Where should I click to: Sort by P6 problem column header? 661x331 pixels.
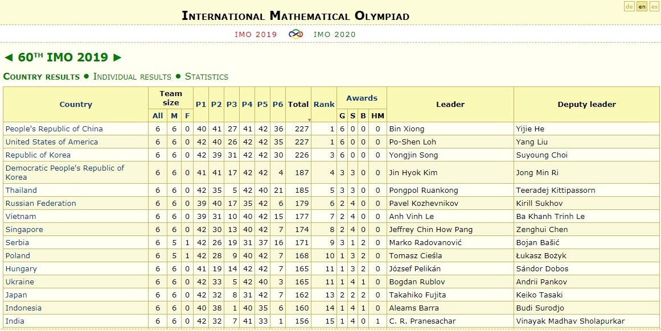point(277,105)
